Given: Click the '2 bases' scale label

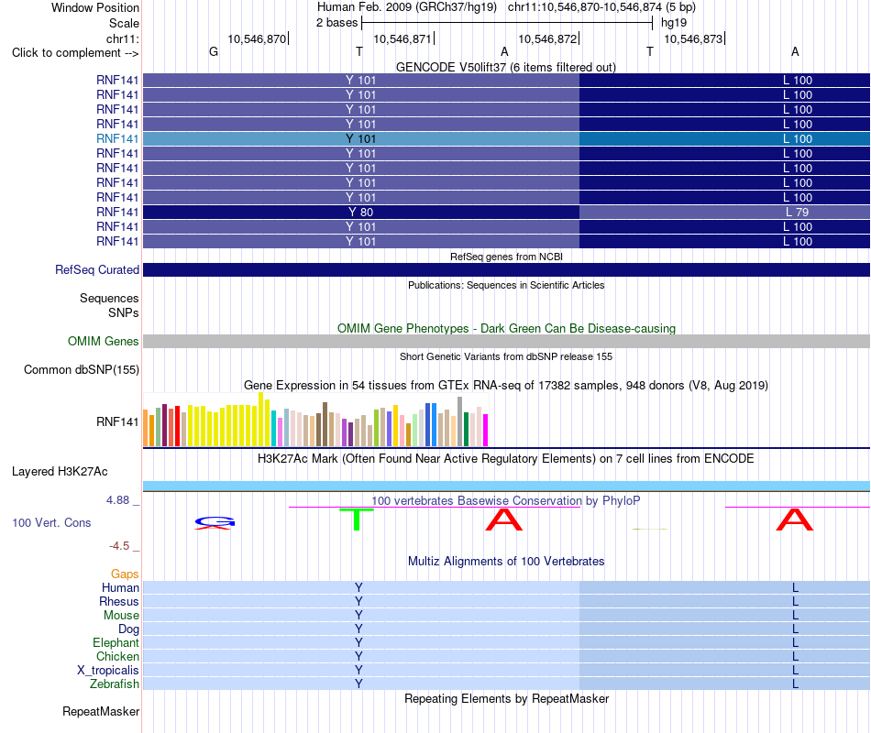Looking at the screenshot, I should click(337, 23).
